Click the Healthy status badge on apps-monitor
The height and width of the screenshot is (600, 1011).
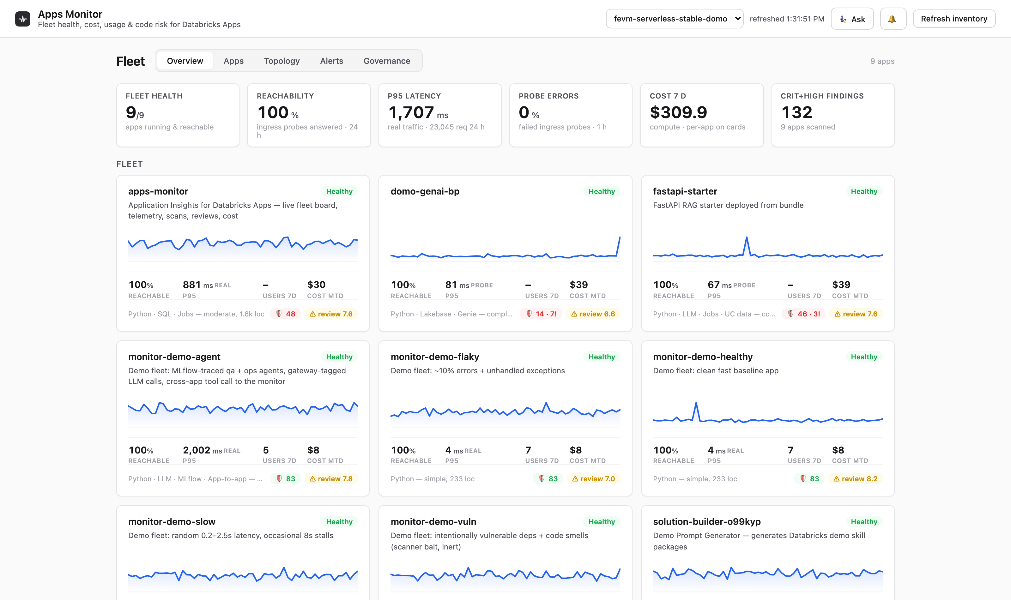[x=339, y=191]
